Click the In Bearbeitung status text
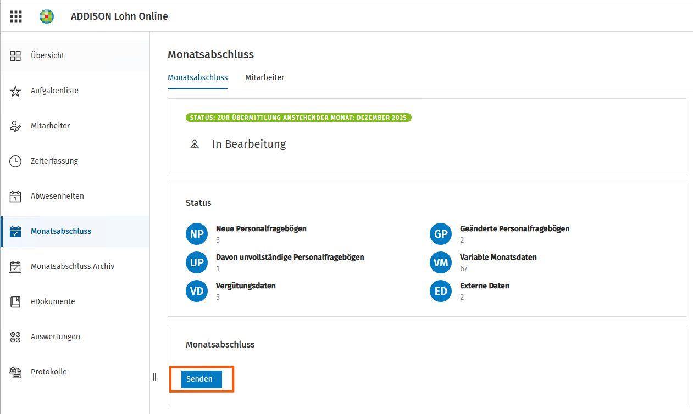The height and width of the screenshot is (414, 693). [249, 144]
